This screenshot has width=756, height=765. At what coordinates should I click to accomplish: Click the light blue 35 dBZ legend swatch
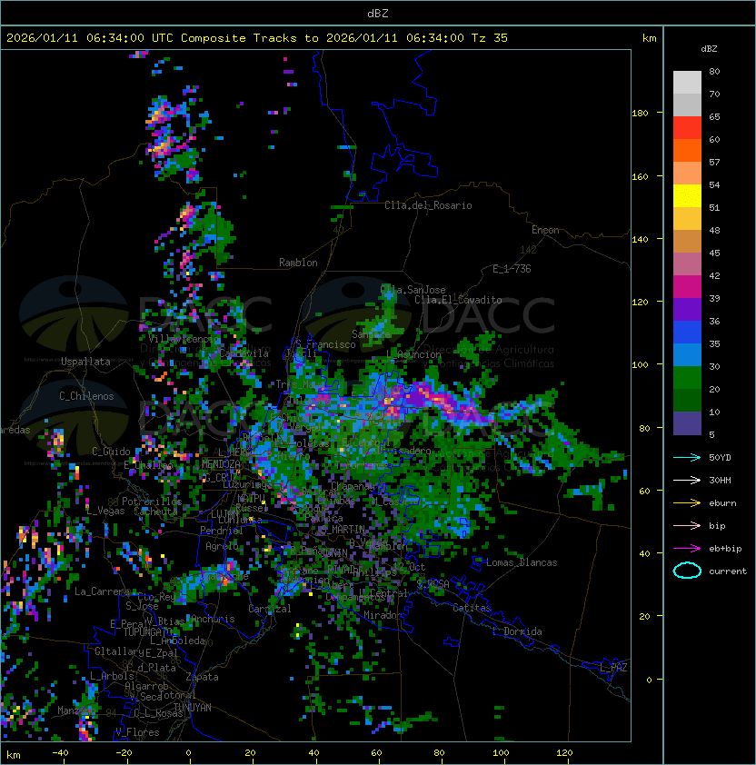[687, 354]
